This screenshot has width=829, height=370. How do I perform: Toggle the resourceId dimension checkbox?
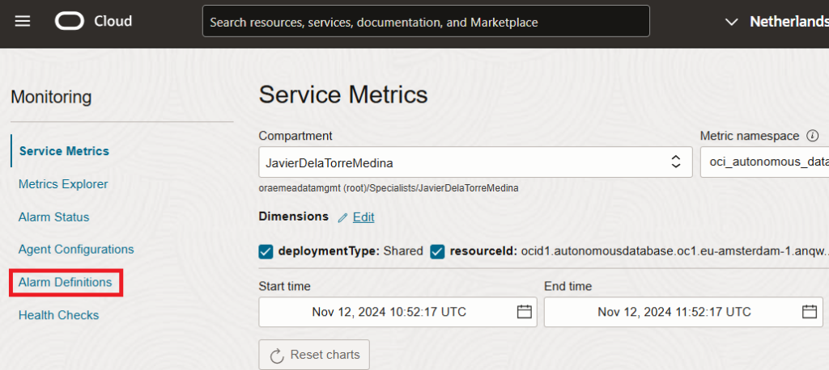click(437, 251)
